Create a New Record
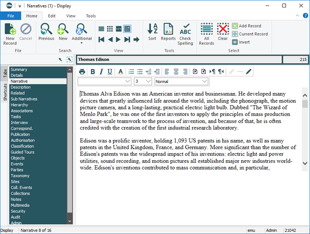This screenshot has height=234, width=310. (x=10, y=34)
